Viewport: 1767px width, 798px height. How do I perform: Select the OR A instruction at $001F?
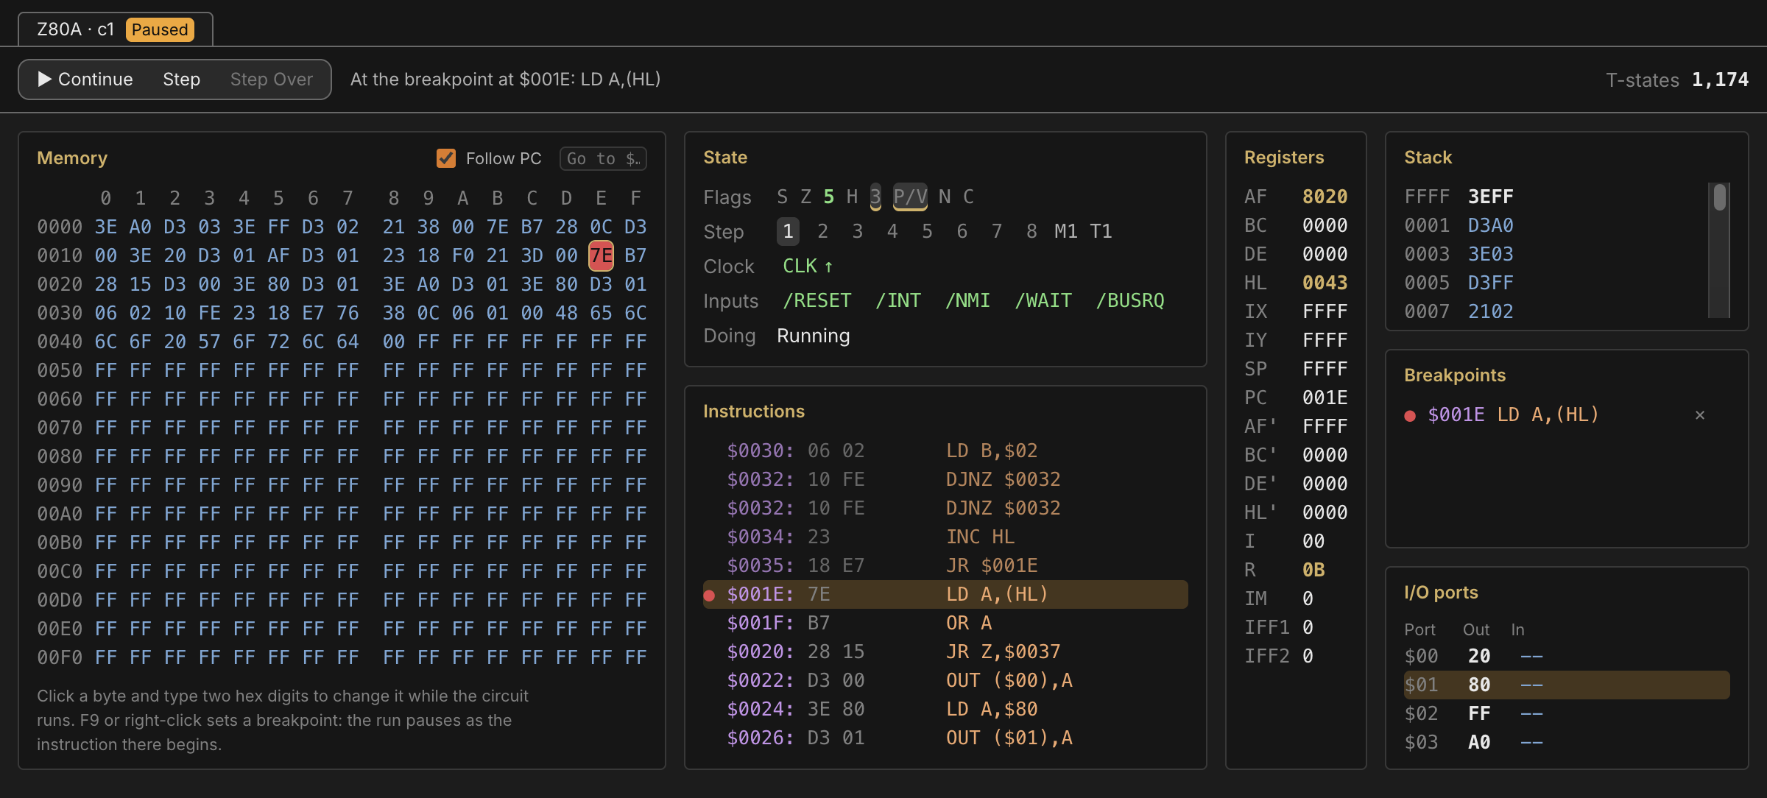[x=945, y=623]
